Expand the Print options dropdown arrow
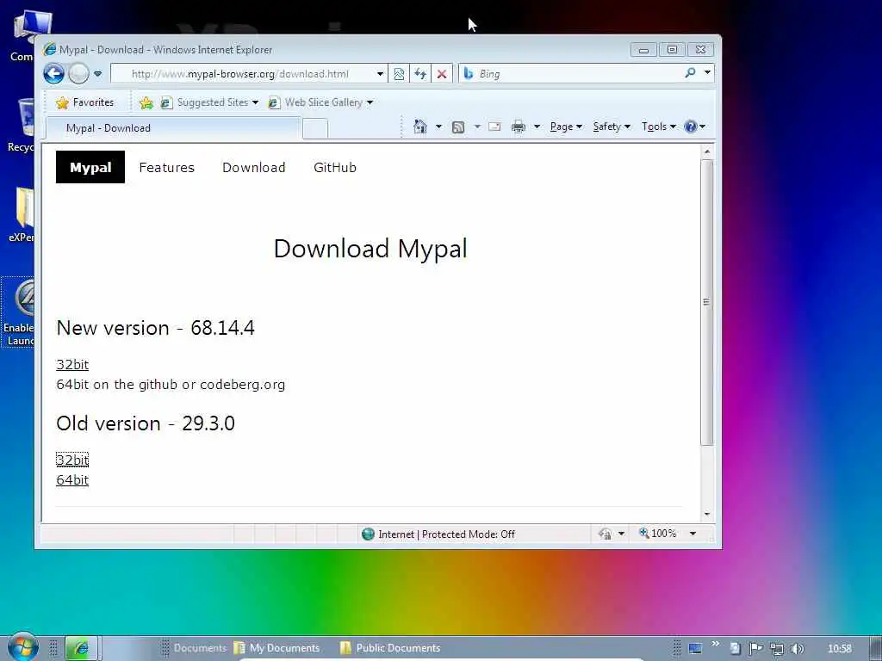Screen dimensions: 882x661 pos(537,127)
